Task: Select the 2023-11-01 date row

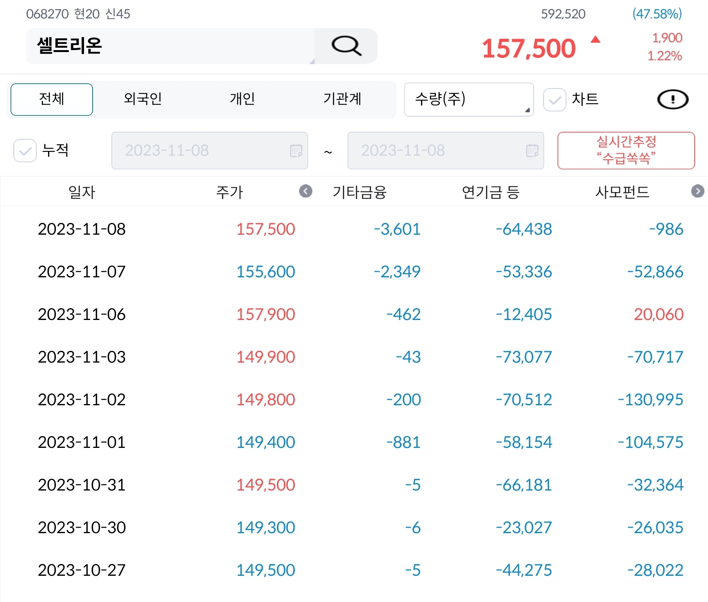Action: (x=82, y=442)
